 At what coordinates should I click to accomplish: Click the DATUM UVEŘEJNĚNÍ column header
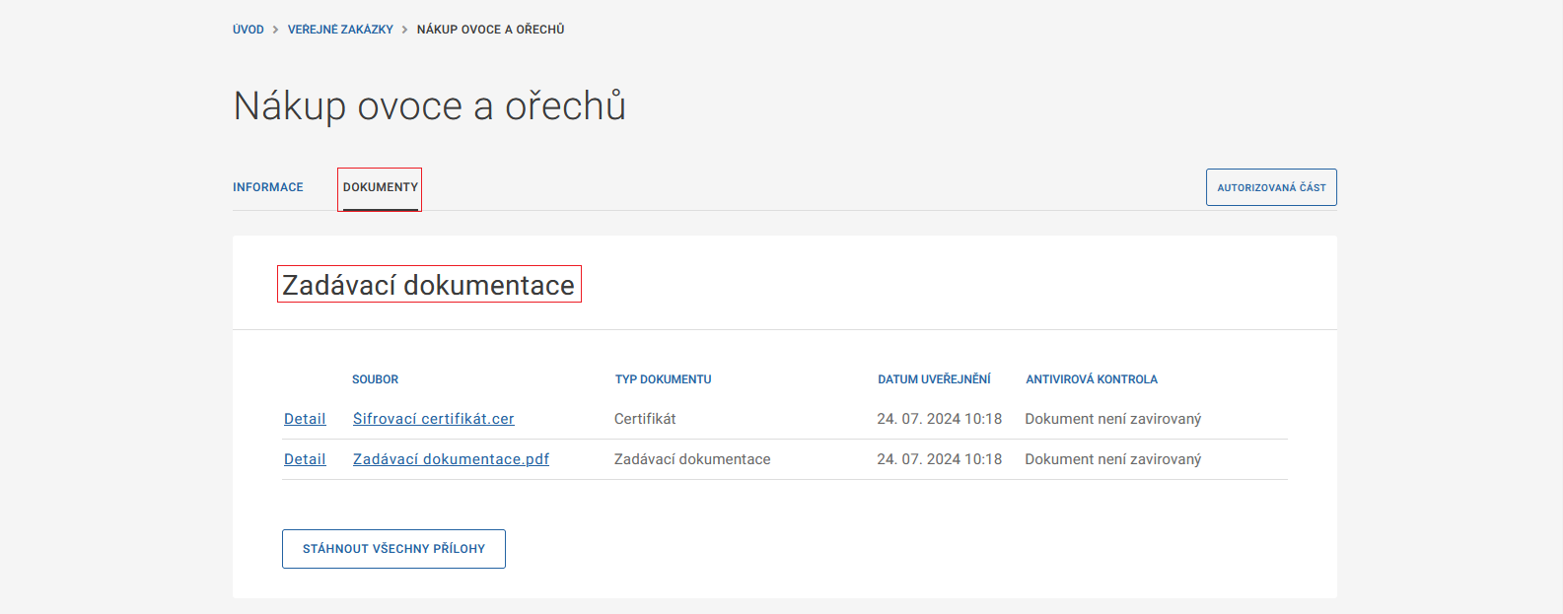tap(934, 379)
